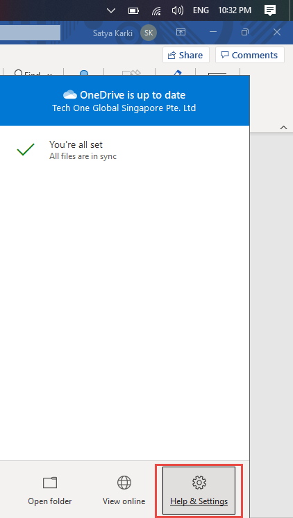Image resolution: width=293 pixels, height=518 pixels.
Task: Open the Comments pane in Word
Action: [250, 55]
